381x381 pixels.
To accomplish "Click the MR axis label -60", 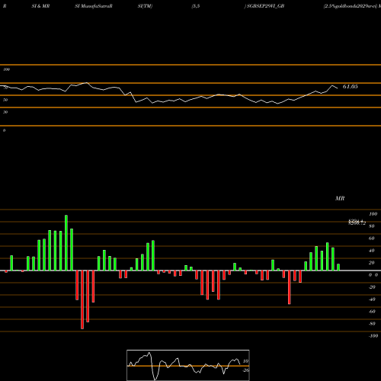I will click(x=372, y=312).
